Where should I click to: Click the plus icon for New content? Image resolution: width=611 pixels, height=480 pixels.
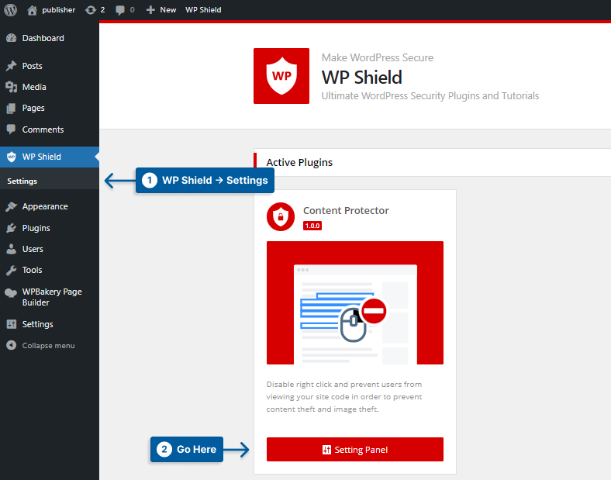(x=150, y=10)
